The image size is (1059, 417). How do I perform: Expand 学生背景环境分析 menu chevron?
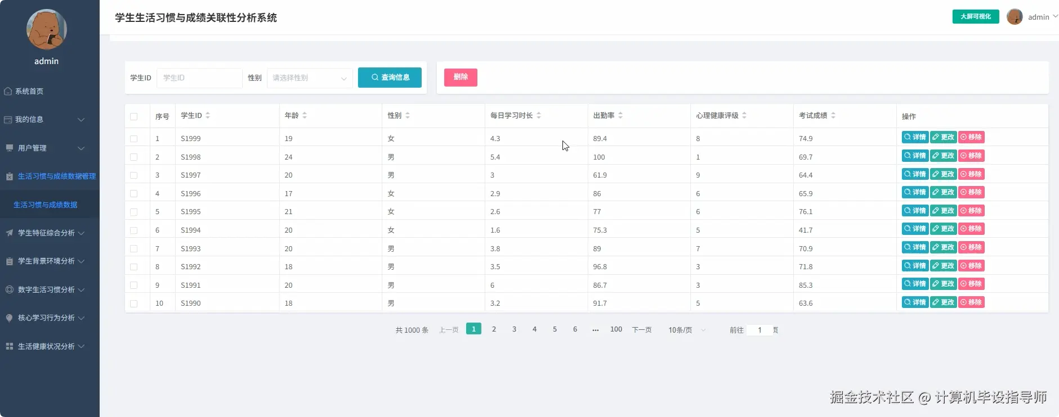81,261
